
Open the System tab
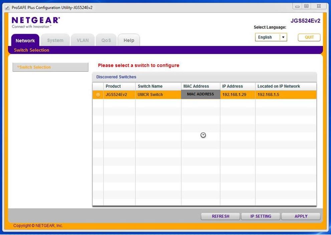pyautogui.click(x=55, y=40)
